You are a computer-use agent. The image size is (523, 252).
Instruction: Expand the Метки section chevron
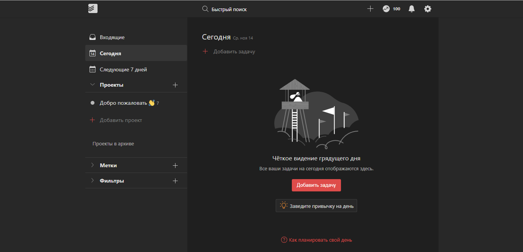click(92, 165)
